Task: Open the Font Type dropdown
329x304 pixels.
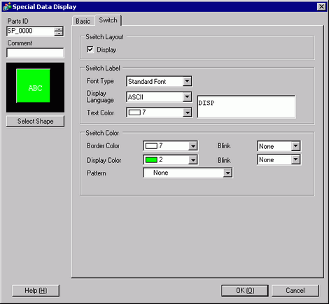Action: [159, 81]
